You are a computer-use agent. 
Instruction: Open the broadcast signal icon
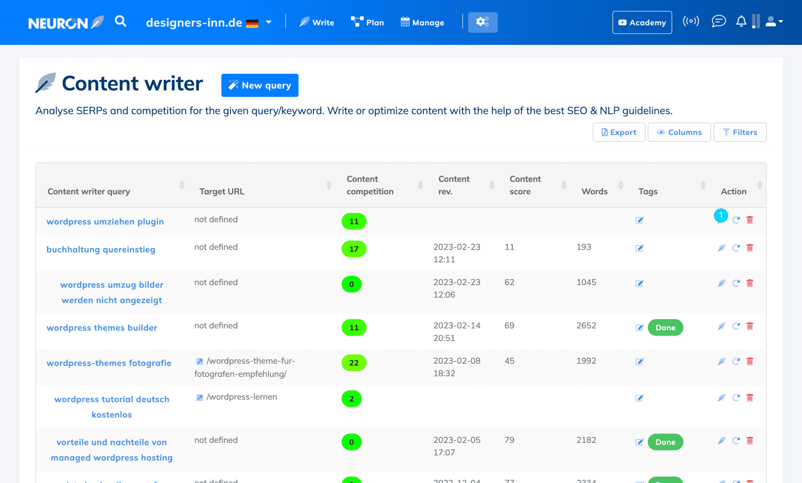[691, 21]
